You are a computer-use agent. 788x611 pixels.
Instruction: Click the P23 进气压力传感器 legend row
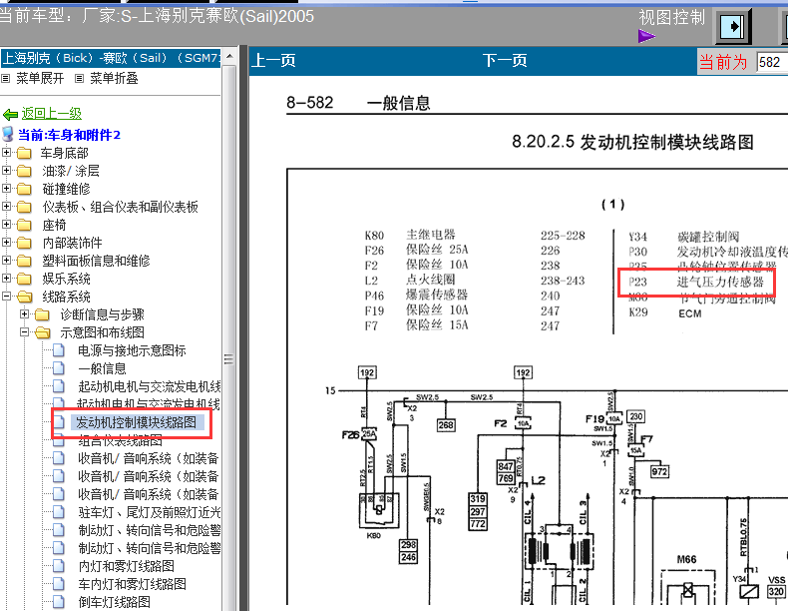click(x=696, y=282)
